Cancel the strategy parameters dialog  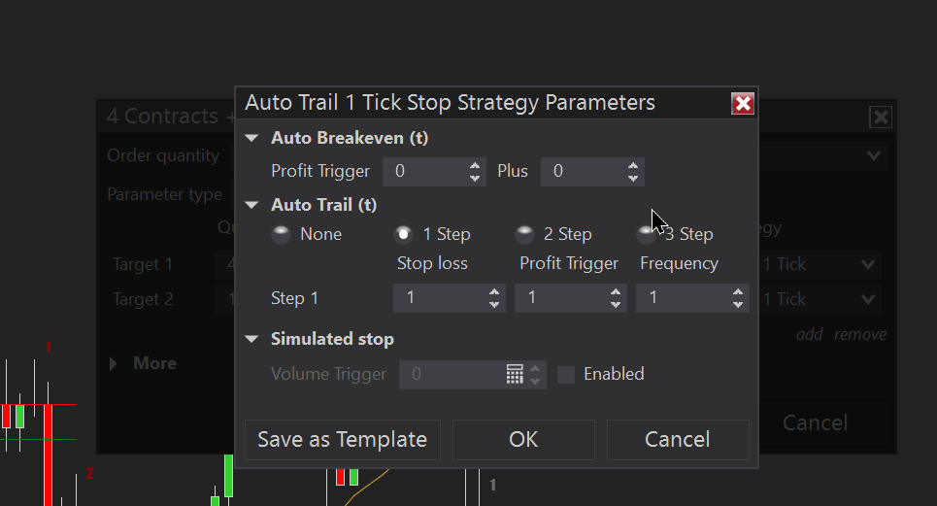tap(677, 439)
